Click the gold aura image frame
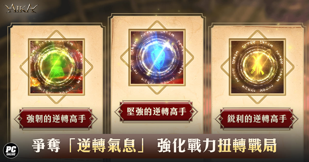Viewport: 309px width, 162px height. (257, 67)
